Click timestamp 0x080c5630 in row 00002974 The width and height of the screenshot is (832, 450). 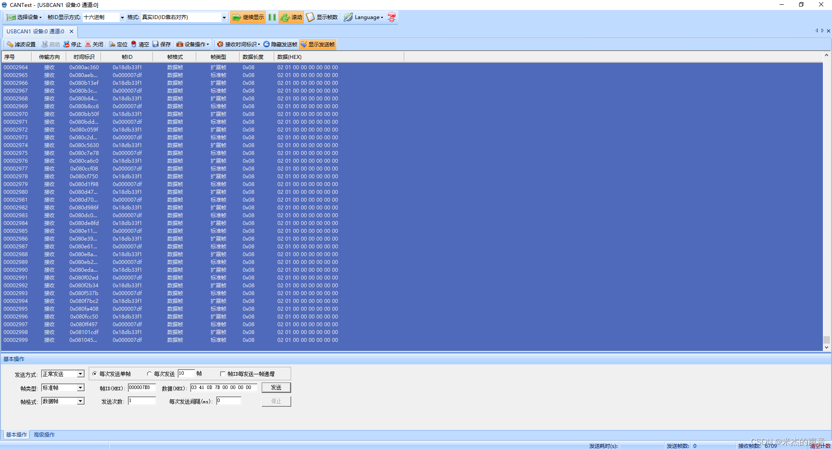(84, 145)
